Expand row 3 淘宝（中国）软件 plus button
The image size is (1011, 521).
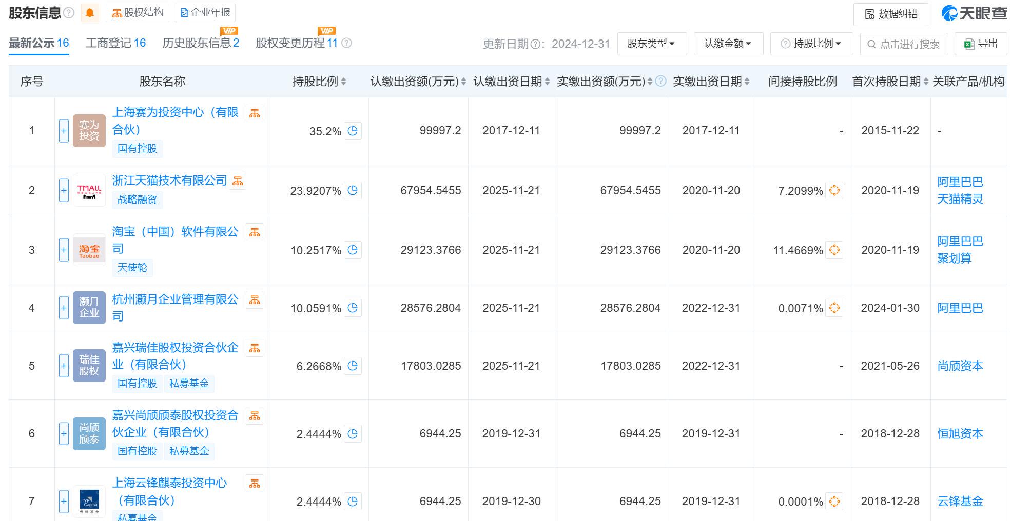(x=64, y=250)
